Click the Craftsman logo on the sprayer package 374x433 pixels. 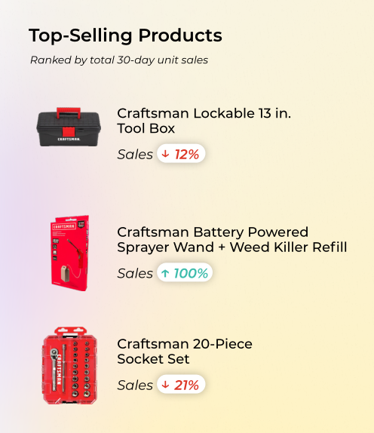[x=64, y=226]
